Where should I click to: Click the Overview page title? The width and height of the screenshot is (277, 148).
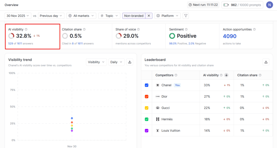[11, 5]
